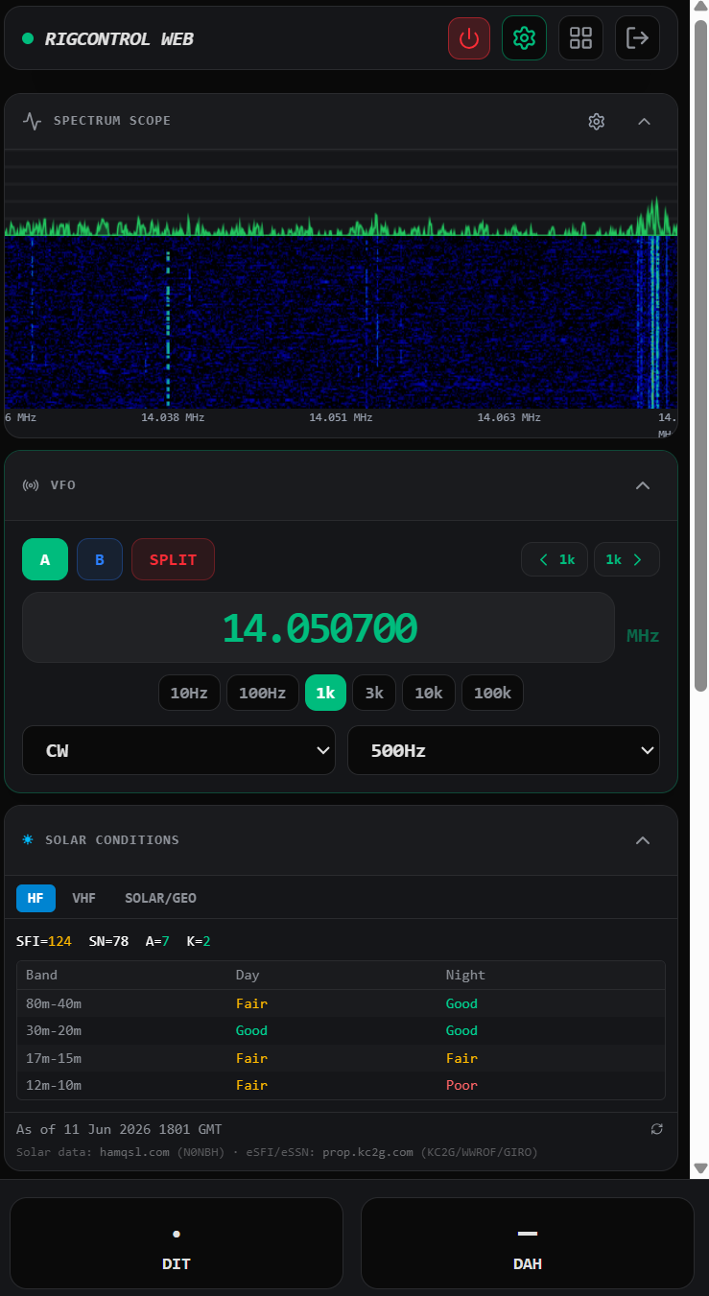The width and height of the screenshot is (709, 1296).
Task: Set tuning step to 10k
Action: pos(429,693)
